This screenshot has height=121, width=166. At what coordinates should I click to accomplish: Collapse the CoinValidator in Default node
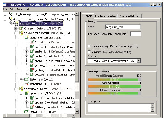click(x=16, y=89)
